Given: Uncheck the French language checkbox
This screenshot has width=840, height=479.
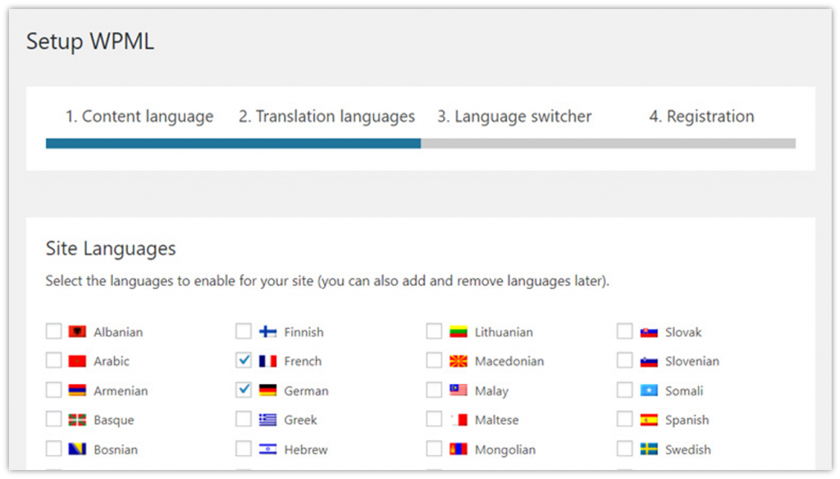Looking at the screenshot, I should [x=244, y=361].
